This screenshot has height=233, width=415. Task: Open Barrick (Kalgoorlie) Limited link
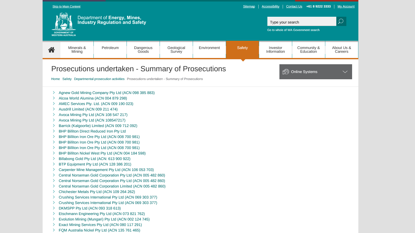pos(98,126)
